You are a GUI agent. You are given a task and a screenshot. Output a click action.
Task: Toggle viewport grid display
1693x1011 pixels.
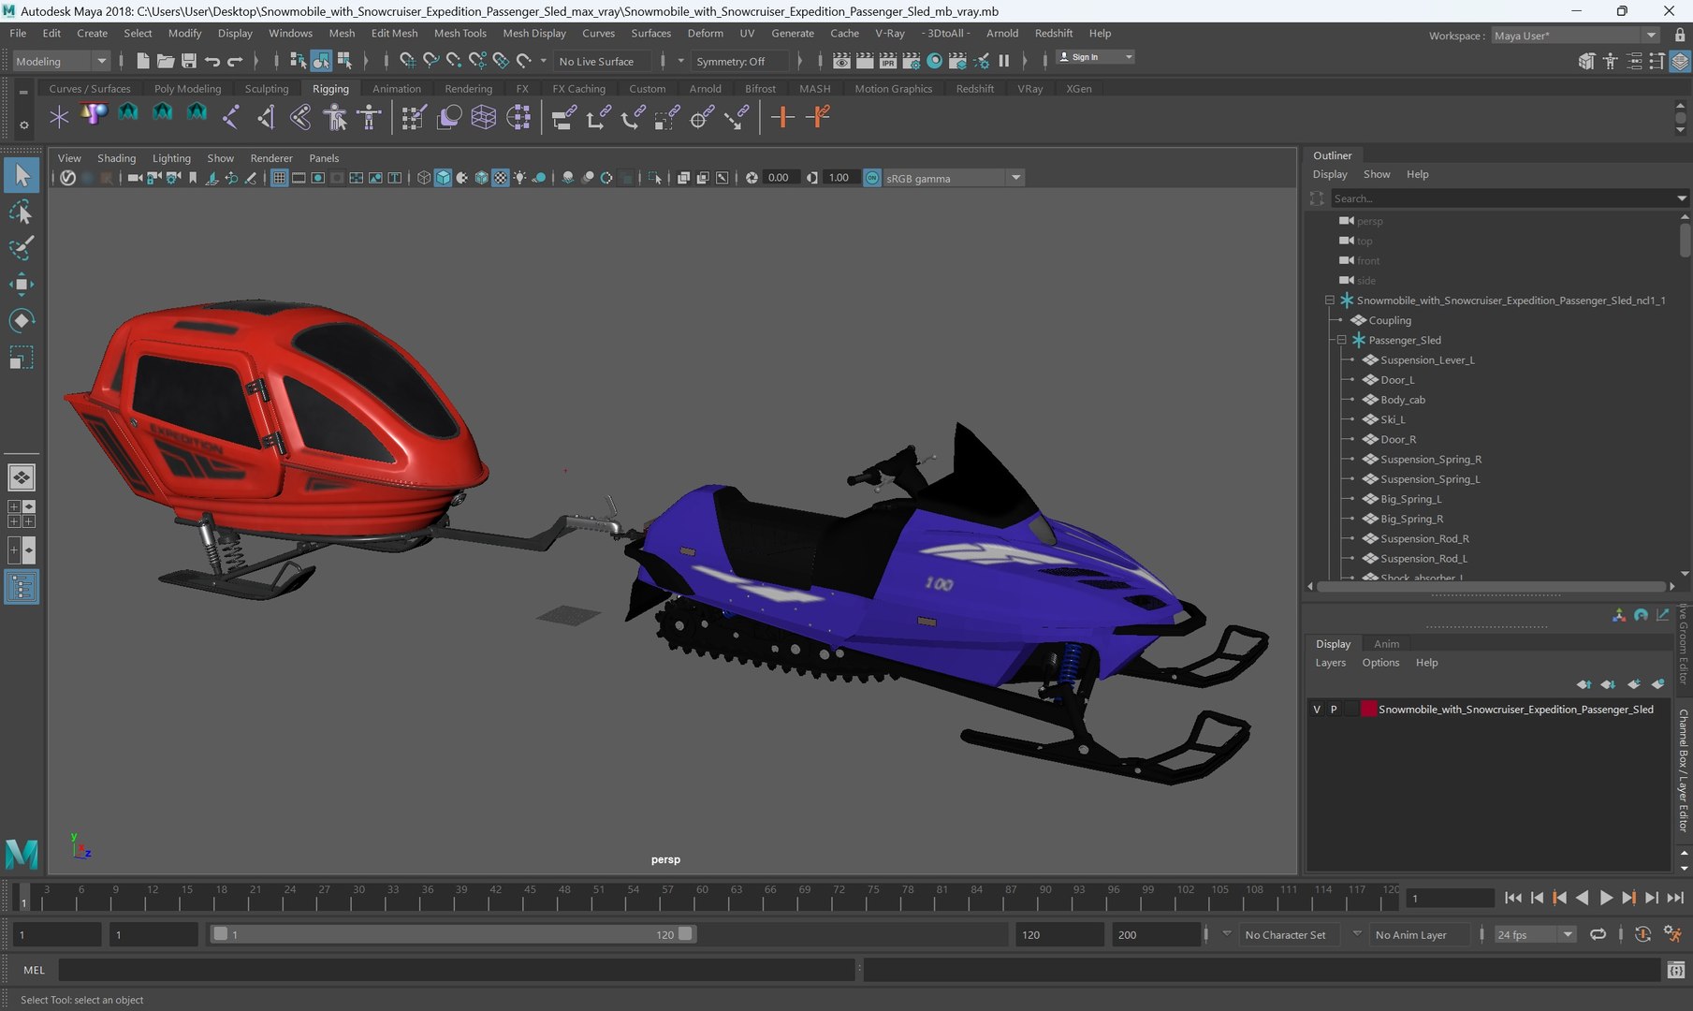click(279, 178)
